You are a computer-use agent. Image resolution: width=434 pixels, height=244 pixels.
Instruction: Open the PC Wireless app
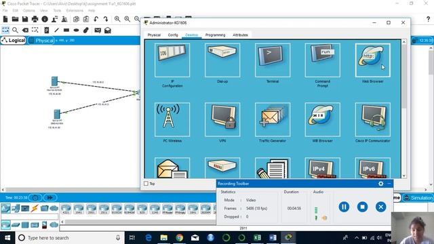(172, 119)
